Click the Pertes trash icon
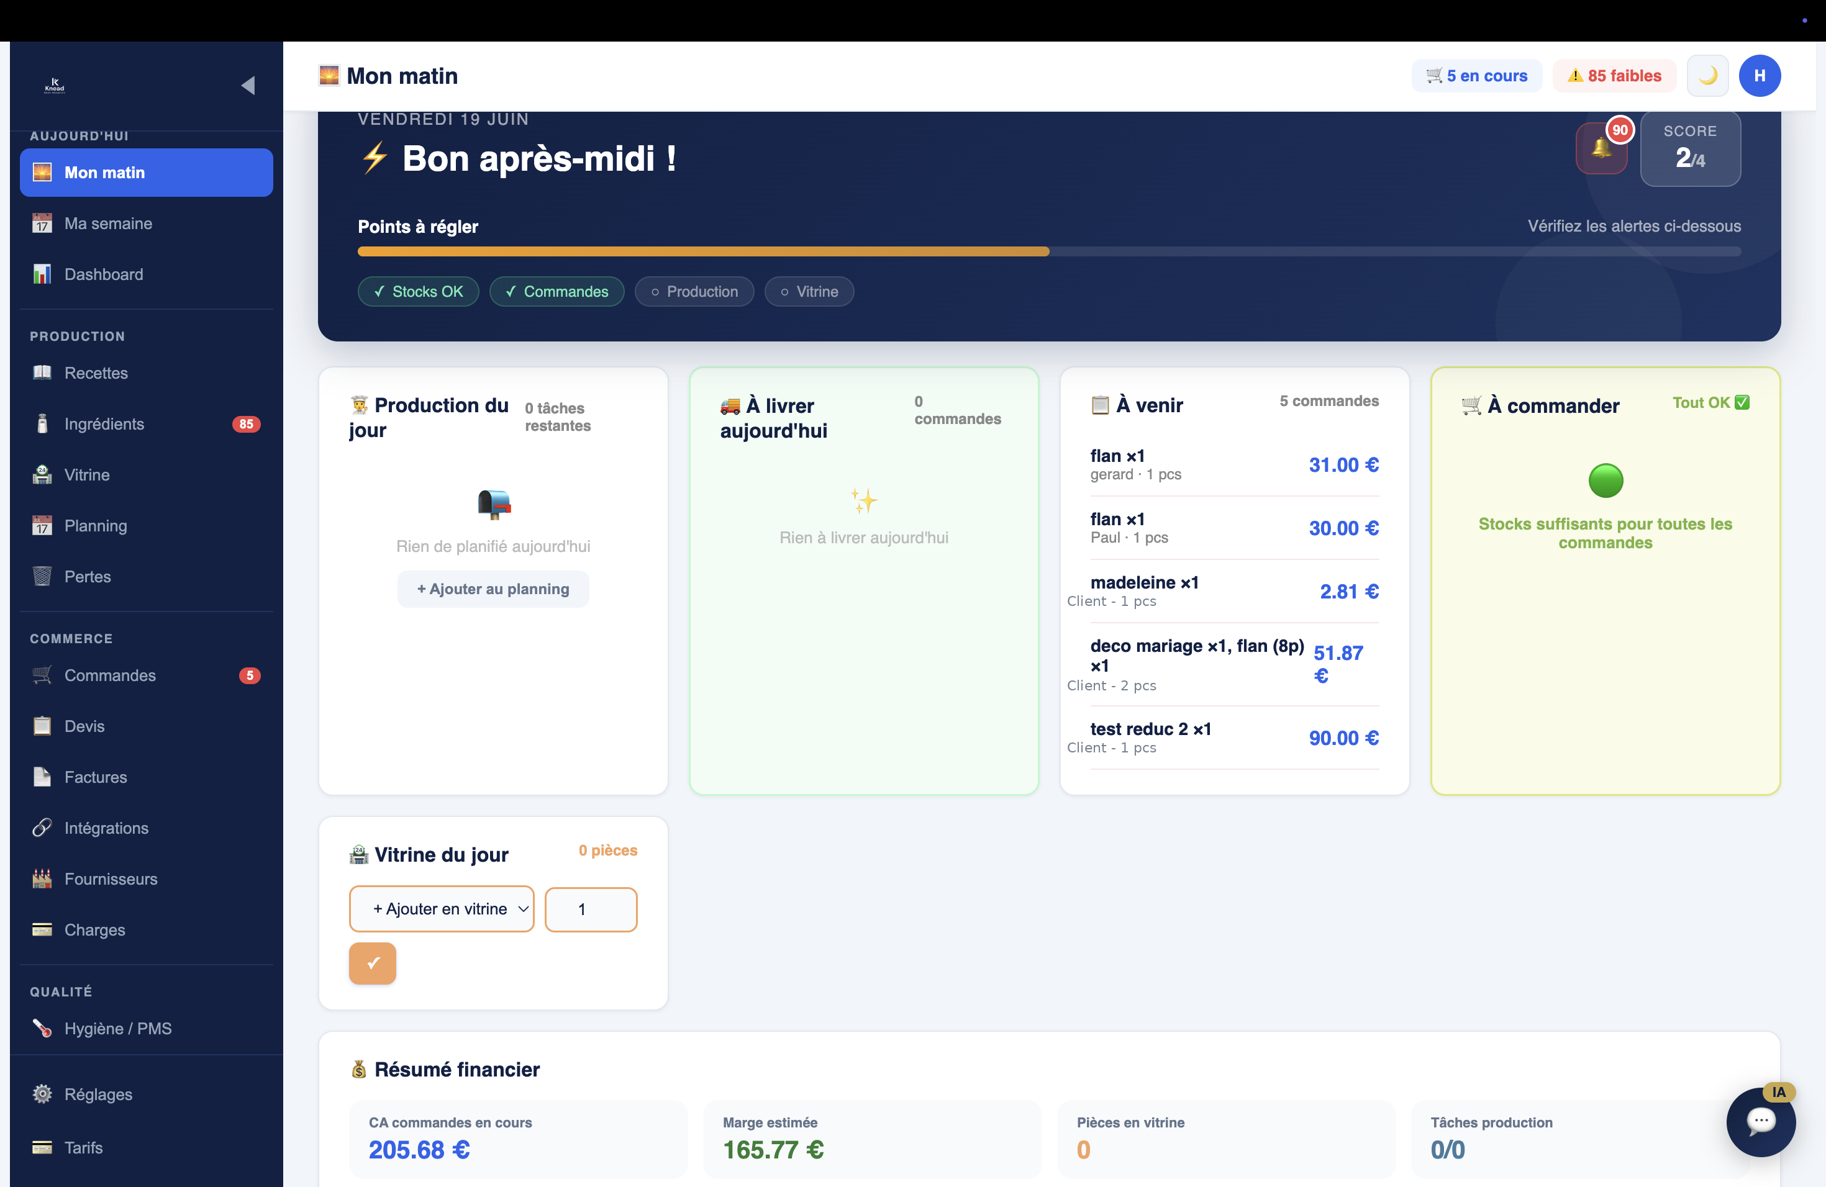Viewport: 1826px width, 1187px height. pyautogui.click(x=42, y=577)
